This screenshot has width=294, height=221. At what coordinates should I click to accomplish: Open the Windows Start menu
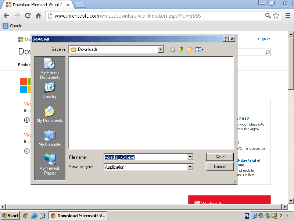[x=10, y=215]
